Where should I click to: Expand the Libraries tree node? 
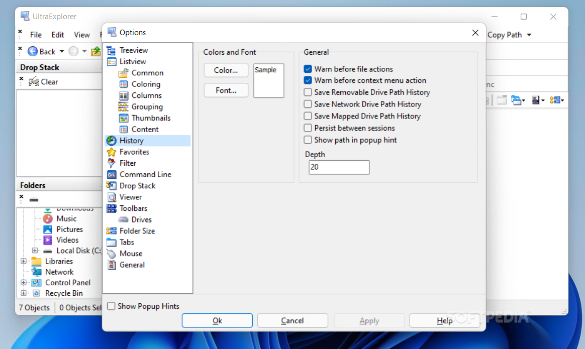tap(24, 262)
